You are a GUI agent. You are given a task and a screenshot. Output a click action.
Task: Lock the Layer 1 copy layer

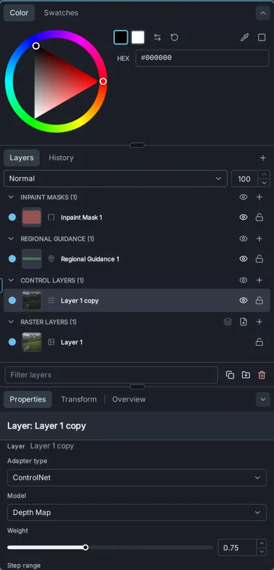click(x=259, y=300)
